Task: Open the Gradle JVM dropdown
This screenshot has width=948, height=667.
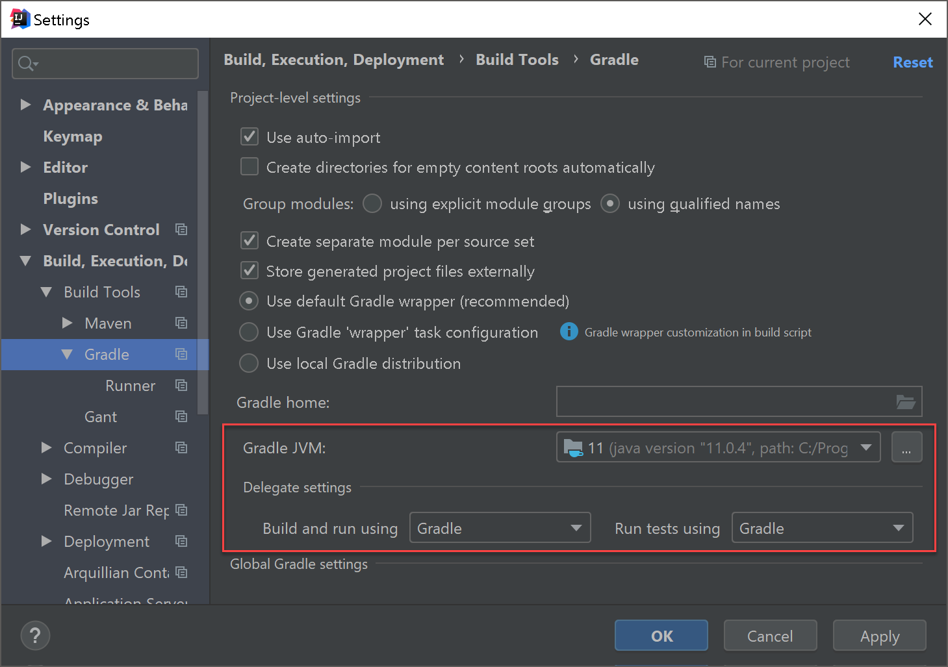Action: pyautogui.click(x=718, y=447)
